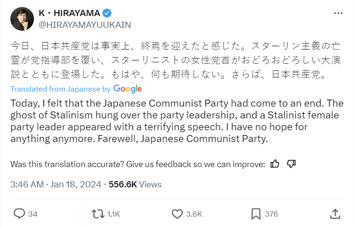The height and width of the screenshot is (227, 355).
Task: Click the Google logo
Action: 127,89
